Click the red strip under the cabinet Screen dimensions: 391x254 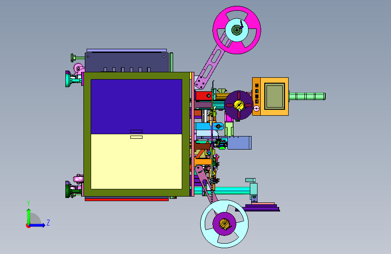click(x=127, y=200)
